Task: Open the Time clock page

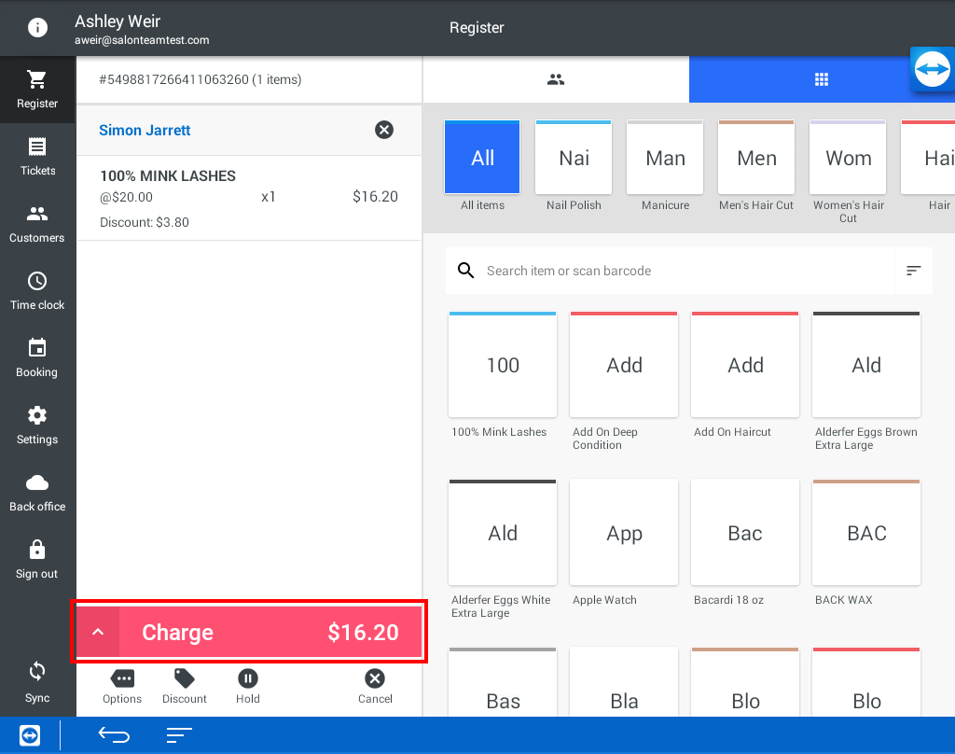Action: 37,290
